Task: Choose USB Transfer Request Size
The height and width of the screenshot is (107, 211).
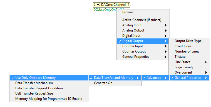Action: (x=49, y=93)
